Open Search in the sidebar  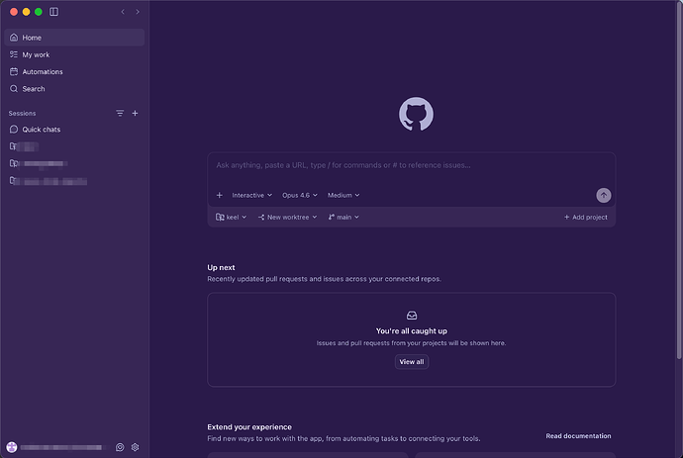(x=74, y=88)
